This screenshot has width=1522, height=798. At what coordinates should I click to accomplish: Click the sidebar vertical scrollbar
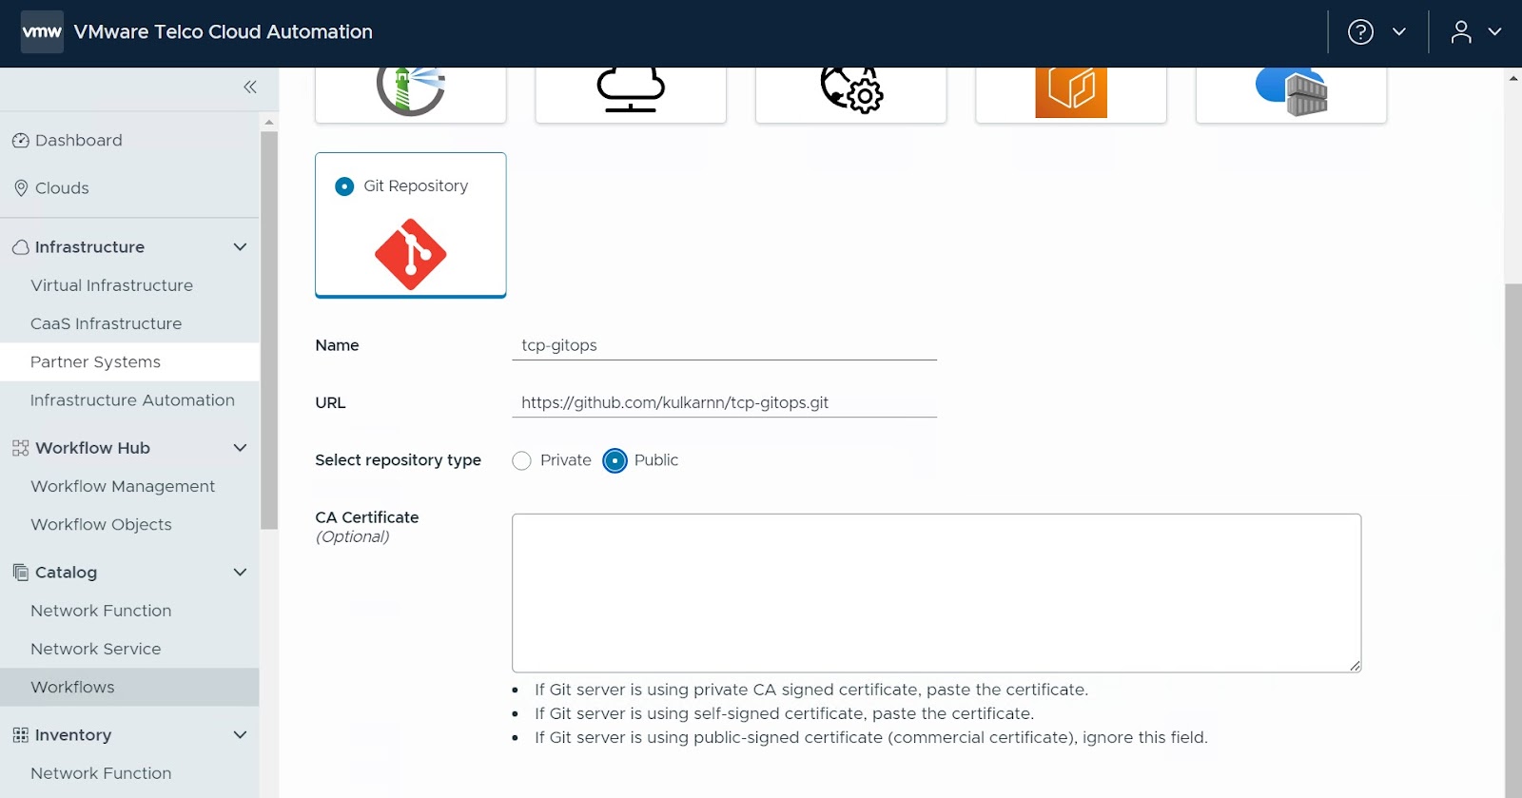tap(269, 330)
